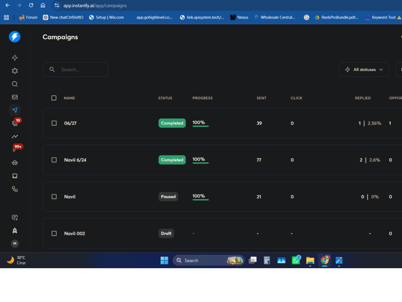
Task: Open the connected squares integrations icon
Action: pyautogui.click(x=14, y=189)
